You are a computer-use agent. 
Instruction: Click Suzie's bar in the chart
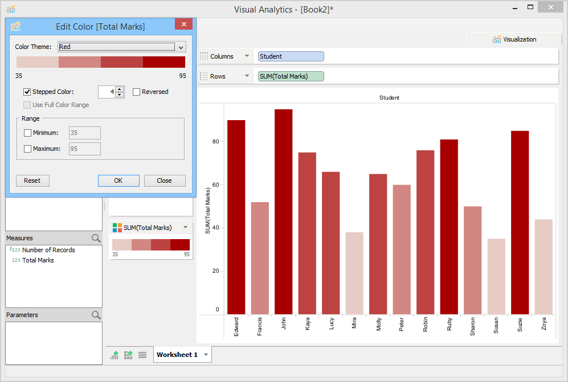coord(520,223)
